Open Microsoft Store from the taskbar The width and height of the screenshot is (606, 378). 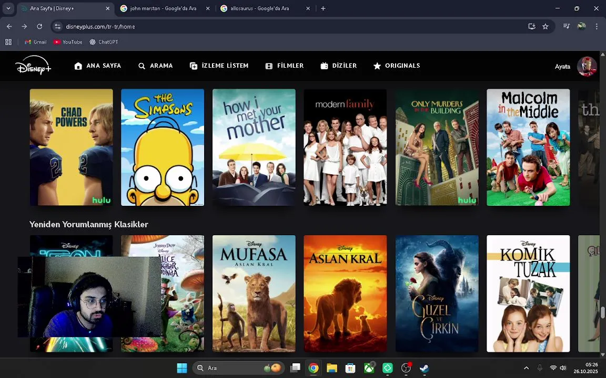coord(350,368)
